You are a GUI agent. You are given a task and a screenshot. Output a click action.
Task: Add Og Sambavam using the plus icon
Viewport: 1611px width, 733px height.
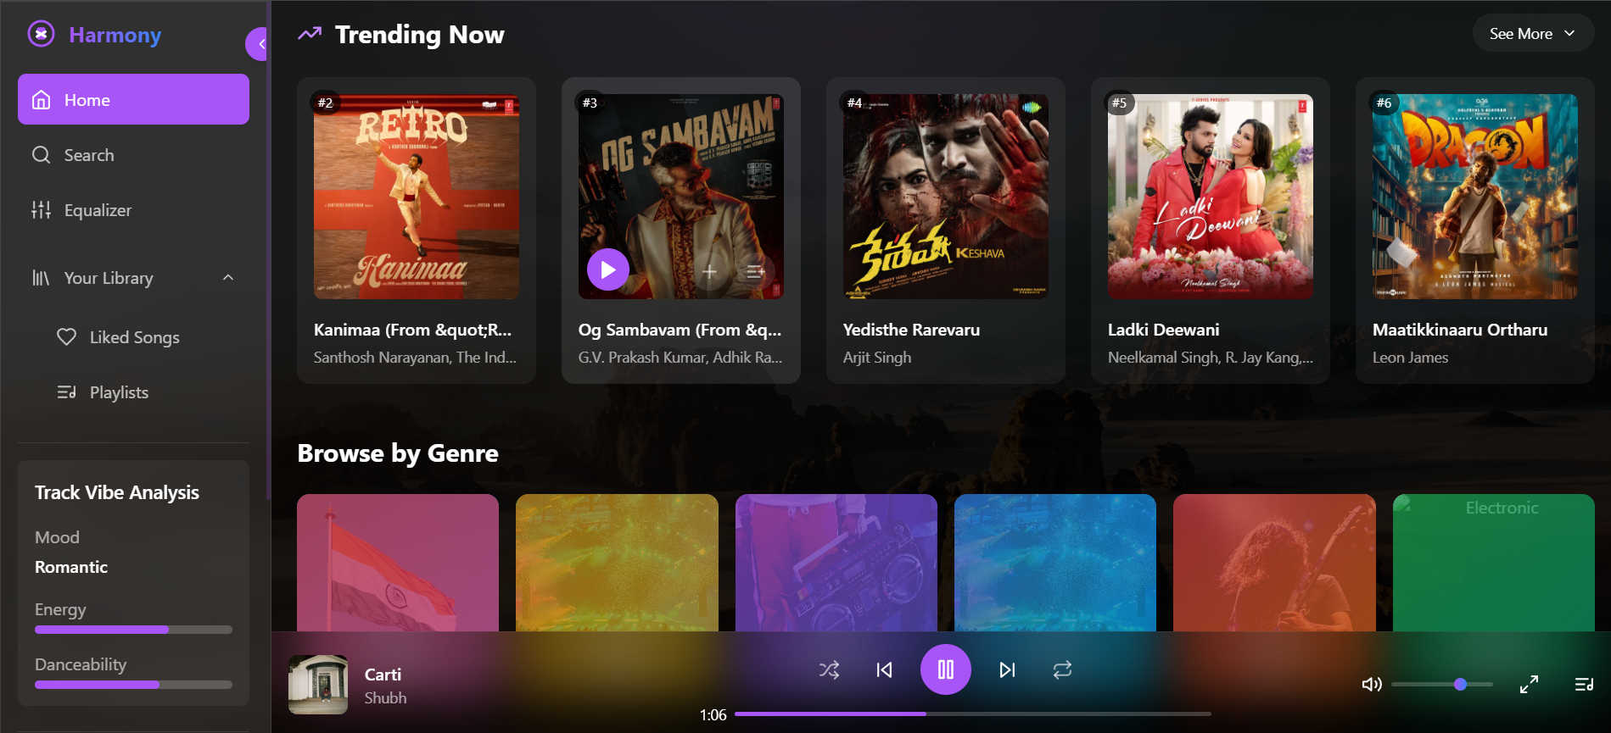[x=710, y=272]
